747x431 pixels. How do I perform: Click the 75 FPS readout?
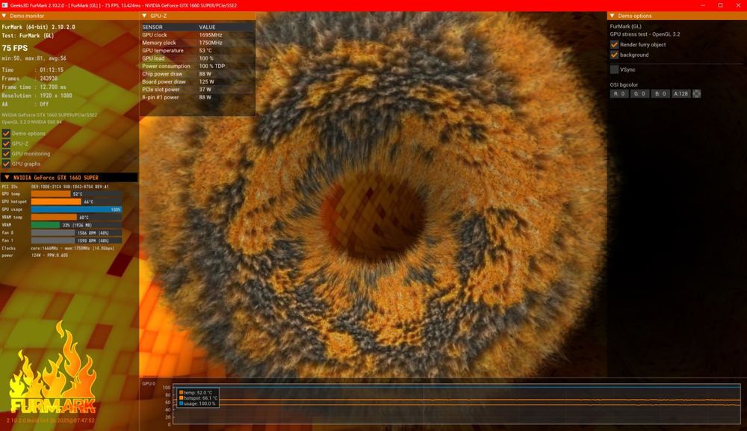coord(15,48)
